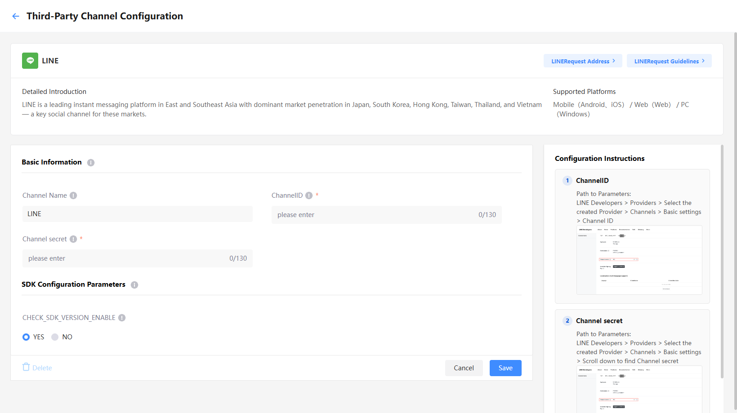The image size is (737, 413).
Task: Focus the Channel Name input field
Action: (138, 214)
